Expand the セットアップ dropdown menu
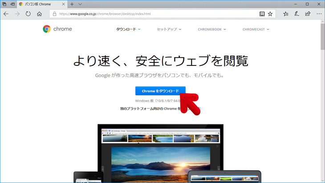This screenshot has width=325, height=183. pos(169,29)
